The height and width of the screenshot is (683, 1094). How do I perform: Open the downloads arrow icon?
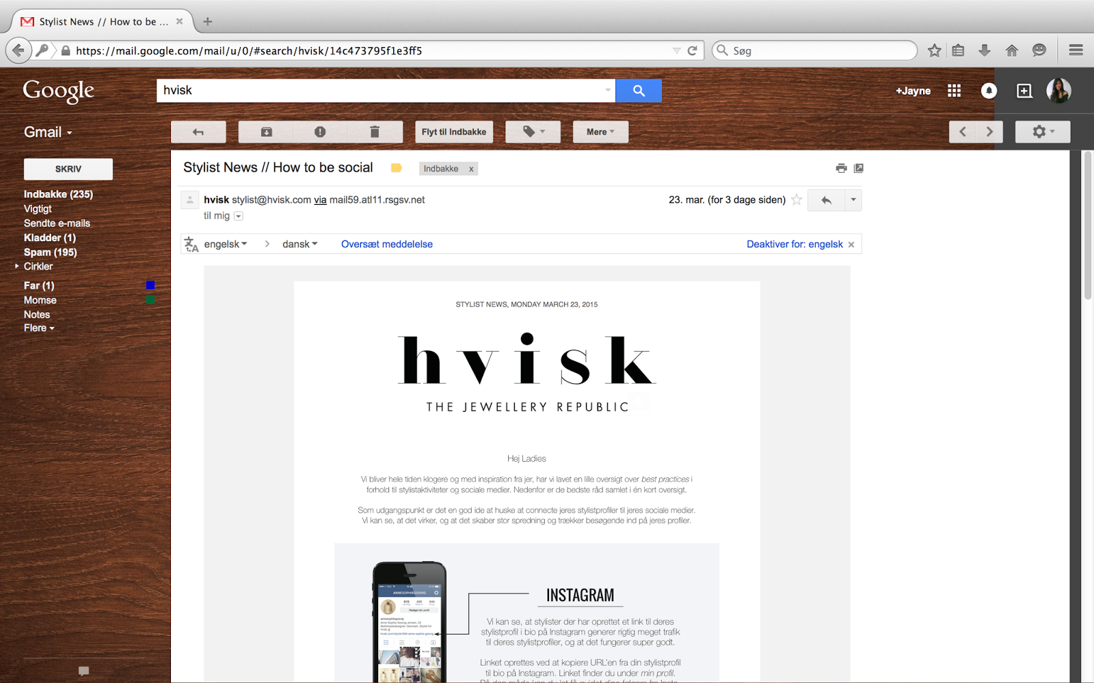click(x=985, y=51)
